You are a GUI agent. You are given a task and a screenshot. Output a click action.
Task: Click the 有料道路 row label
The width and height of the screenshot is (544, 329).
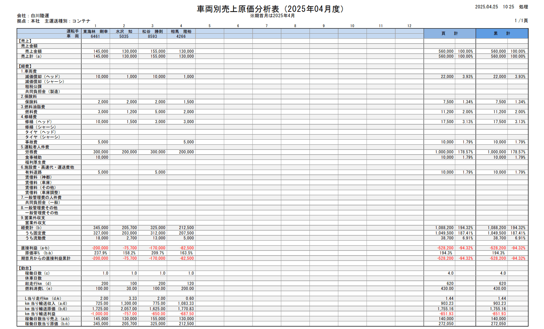coord(33,173)
